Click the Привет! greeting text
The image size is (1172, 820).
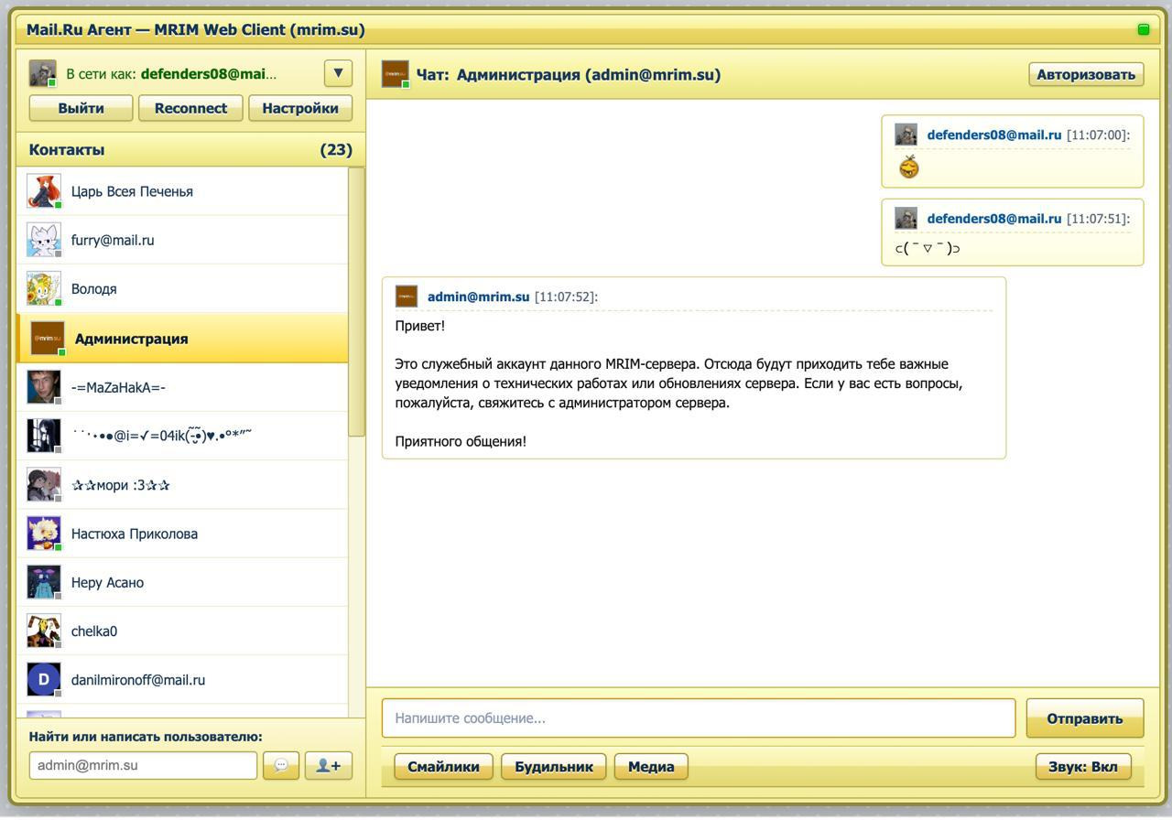pos(420,326)
